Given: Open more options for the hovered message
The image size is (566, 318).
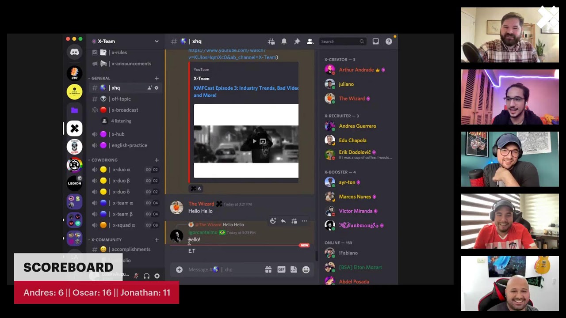Looking at the screenshot, I should tap(304, 221).
